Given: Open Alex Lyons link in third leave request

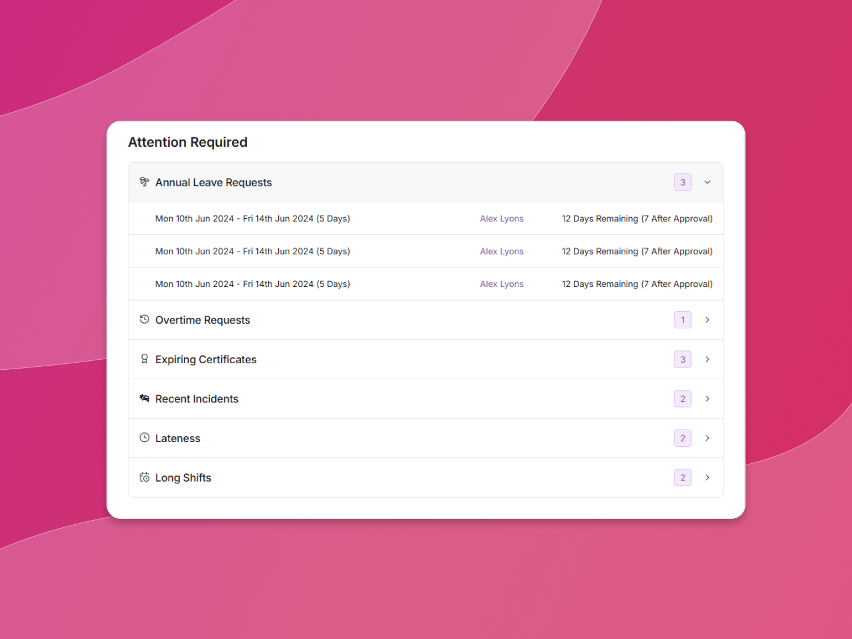Looking at the screenshot, I should [502, 284].
